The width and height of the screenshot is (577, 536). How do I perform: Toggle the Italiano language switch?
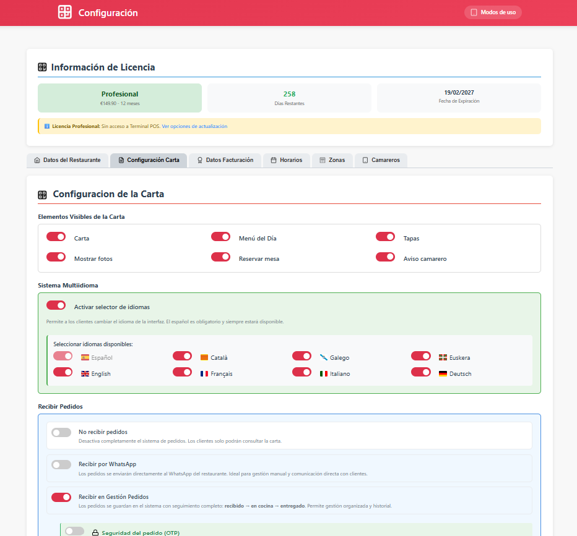302,372
